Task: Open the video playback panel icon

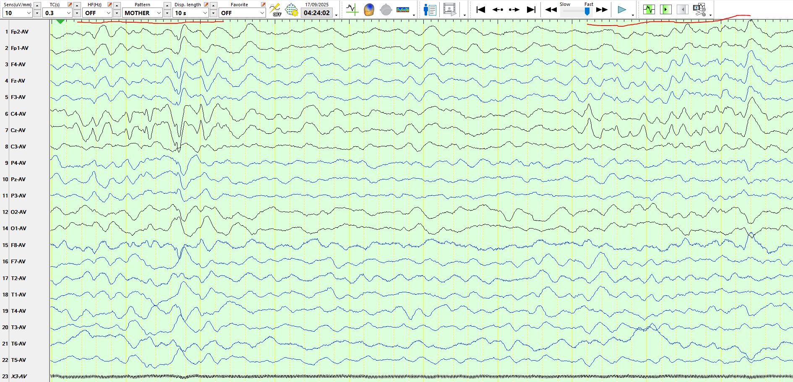Action: (x=450, y=9)
